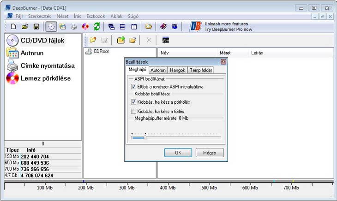Open Lemez pörkölése in the sidebar
Image resolution: width=337 pixels, height=201 pixels.
click(x=46, y=78)
